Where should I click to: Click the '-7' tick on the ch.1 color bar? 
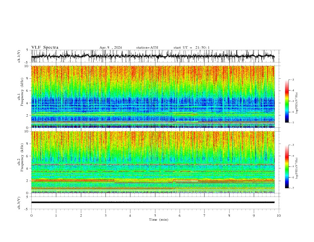292,123
